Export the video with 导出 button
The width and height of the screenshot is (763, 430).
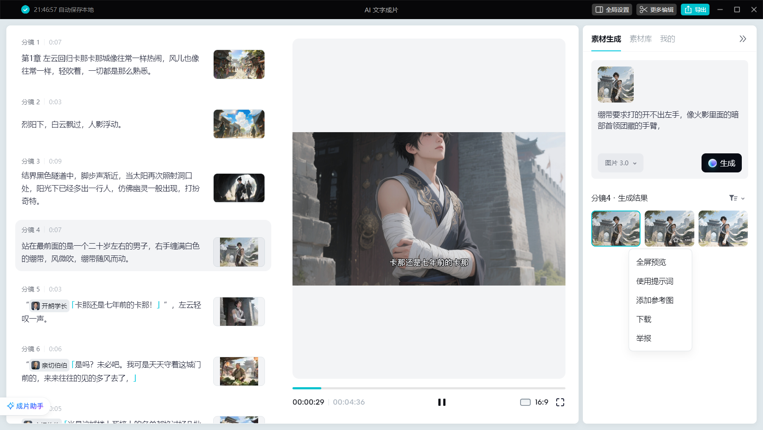pyautogui.click(x=695, y=10)
